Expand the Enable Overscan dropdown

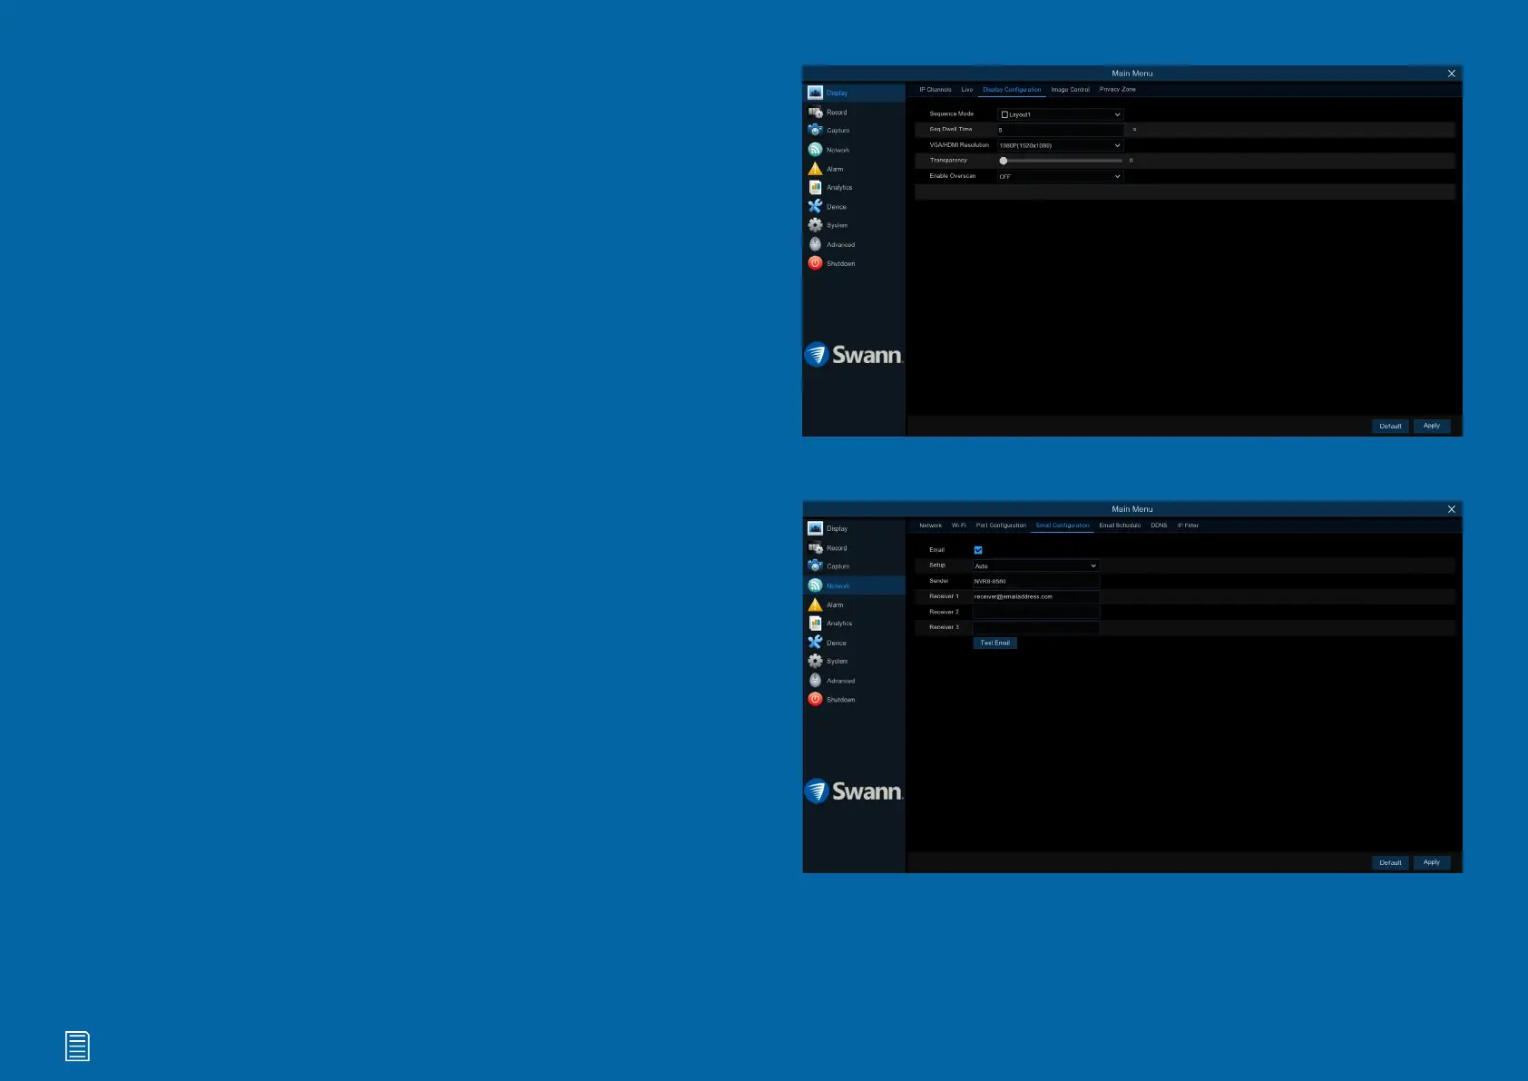(1060, 176)
